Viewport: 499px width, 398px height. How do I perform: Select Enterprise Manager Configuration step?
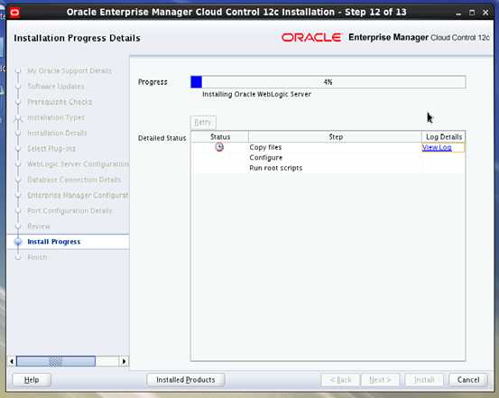(78, 195)
